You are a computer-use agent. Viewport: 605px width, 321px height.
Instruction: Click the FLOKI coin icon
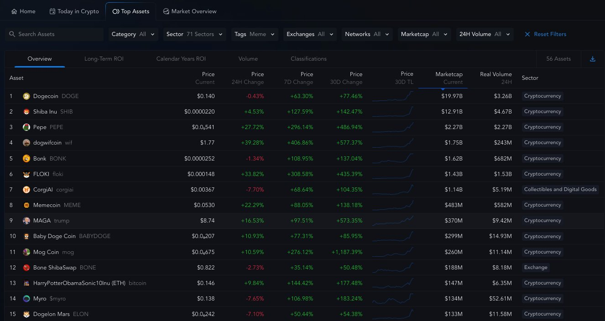(26, 174)
